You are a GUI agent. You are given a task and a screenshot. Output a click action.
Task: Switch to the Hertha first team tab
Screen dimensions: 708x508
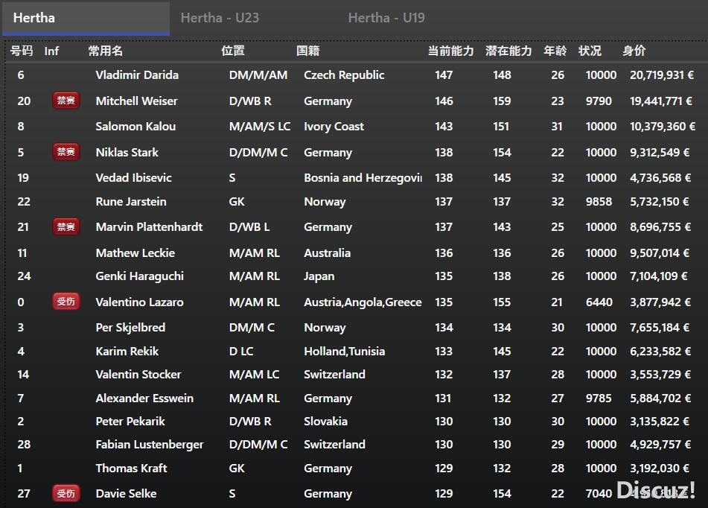pyautogui.click(x=86, y=18)
